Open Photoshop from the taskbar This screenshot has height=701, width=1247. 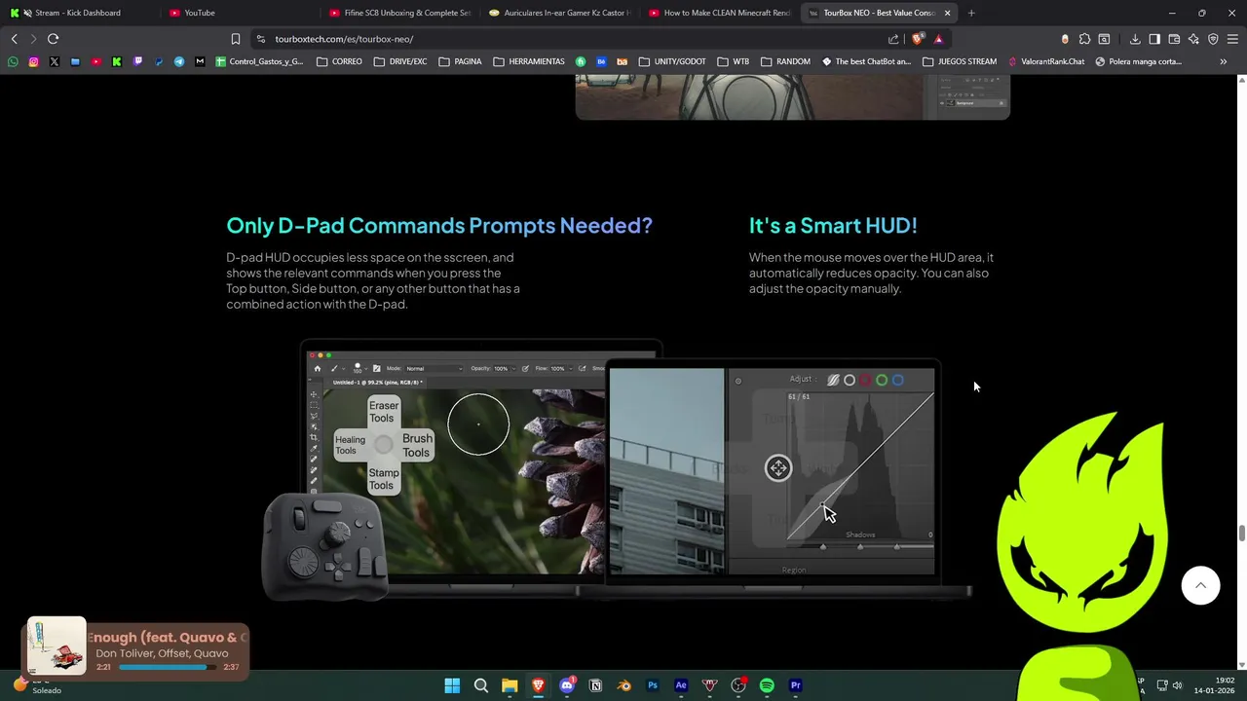[x=653, y=685]
